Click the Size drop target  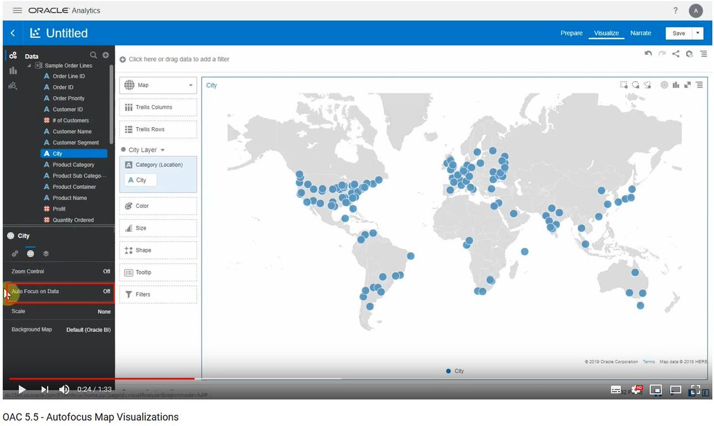pos(158,228)
